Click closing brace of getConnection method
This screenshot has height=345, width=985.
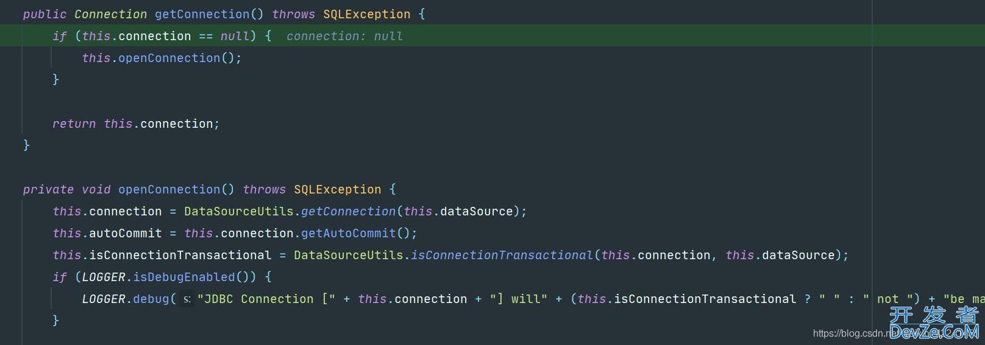click(x=26, y=145)
